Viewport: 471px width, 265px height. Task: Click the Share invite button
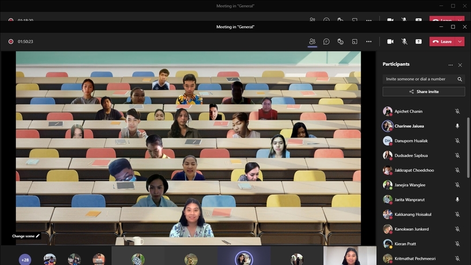pos(423,91)
